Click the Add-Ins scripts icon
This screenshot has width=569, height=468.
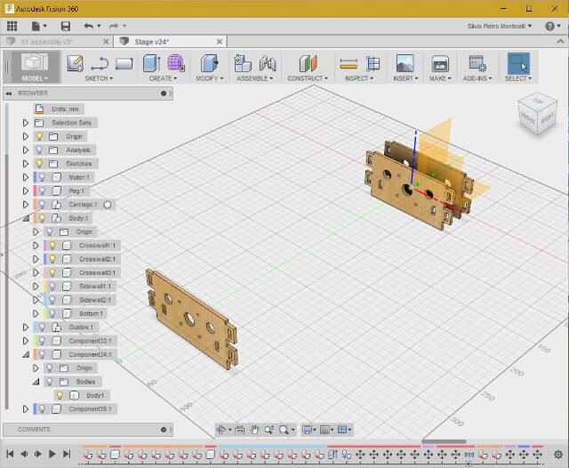[477, 63]
